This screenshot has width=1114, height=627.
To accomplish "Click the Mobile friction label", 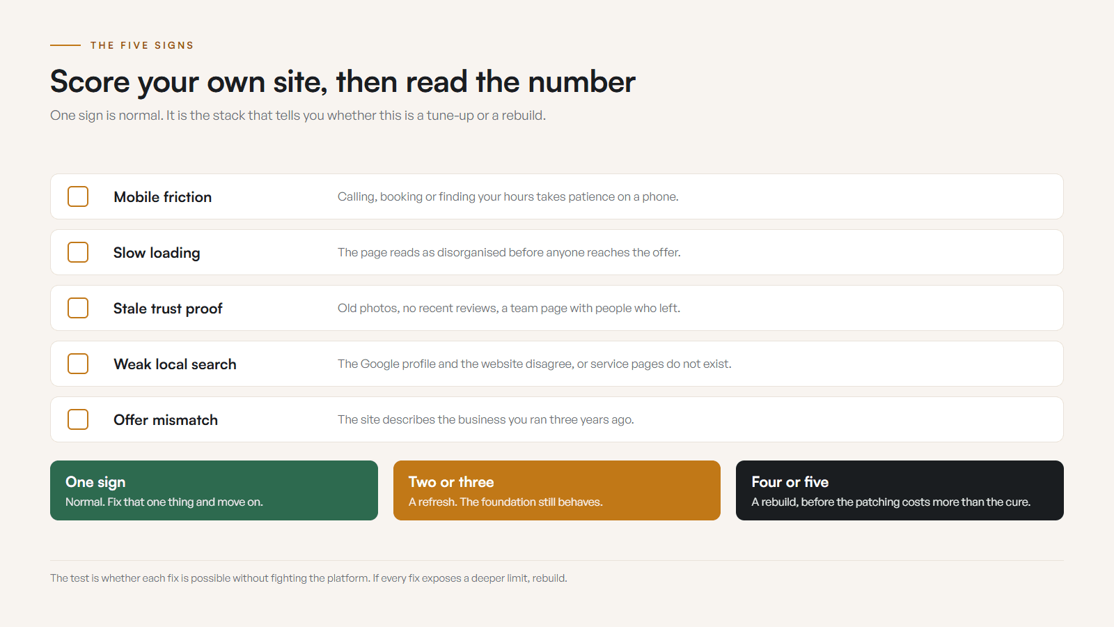I will pos(163,197).
